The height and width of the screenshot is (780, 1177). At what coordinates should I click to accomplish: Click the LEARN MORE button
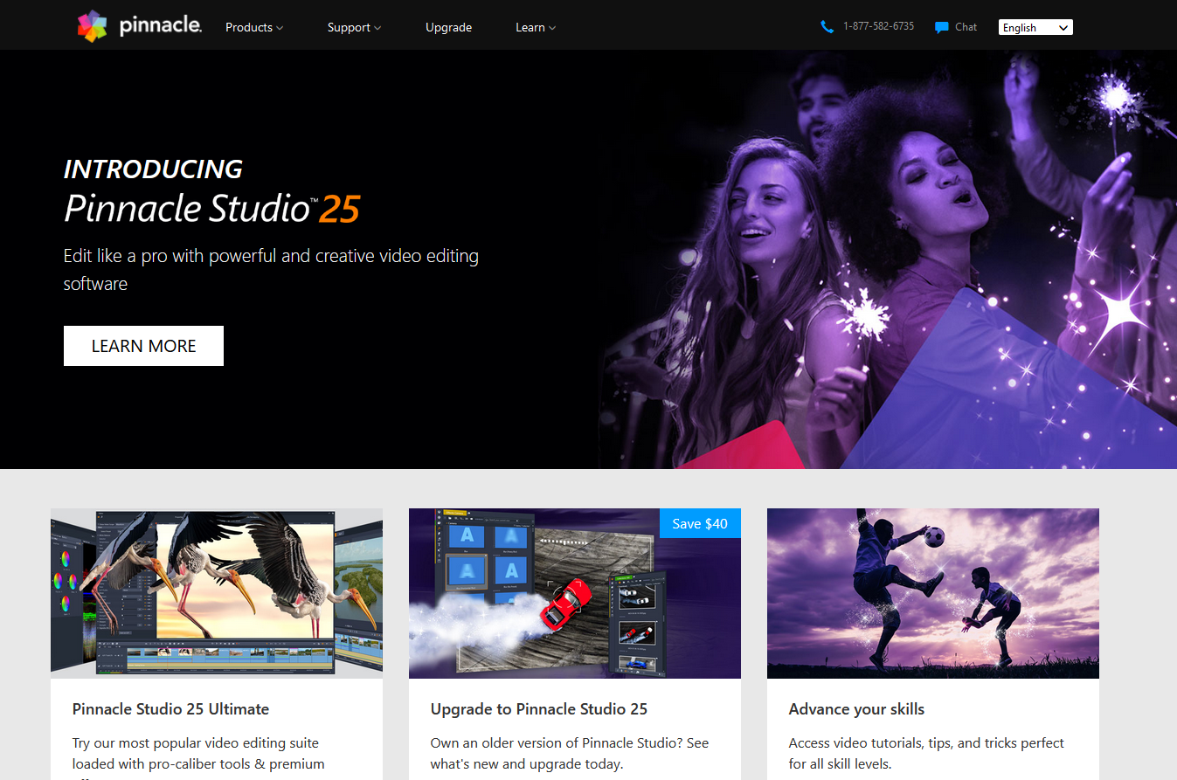[143, 346]
